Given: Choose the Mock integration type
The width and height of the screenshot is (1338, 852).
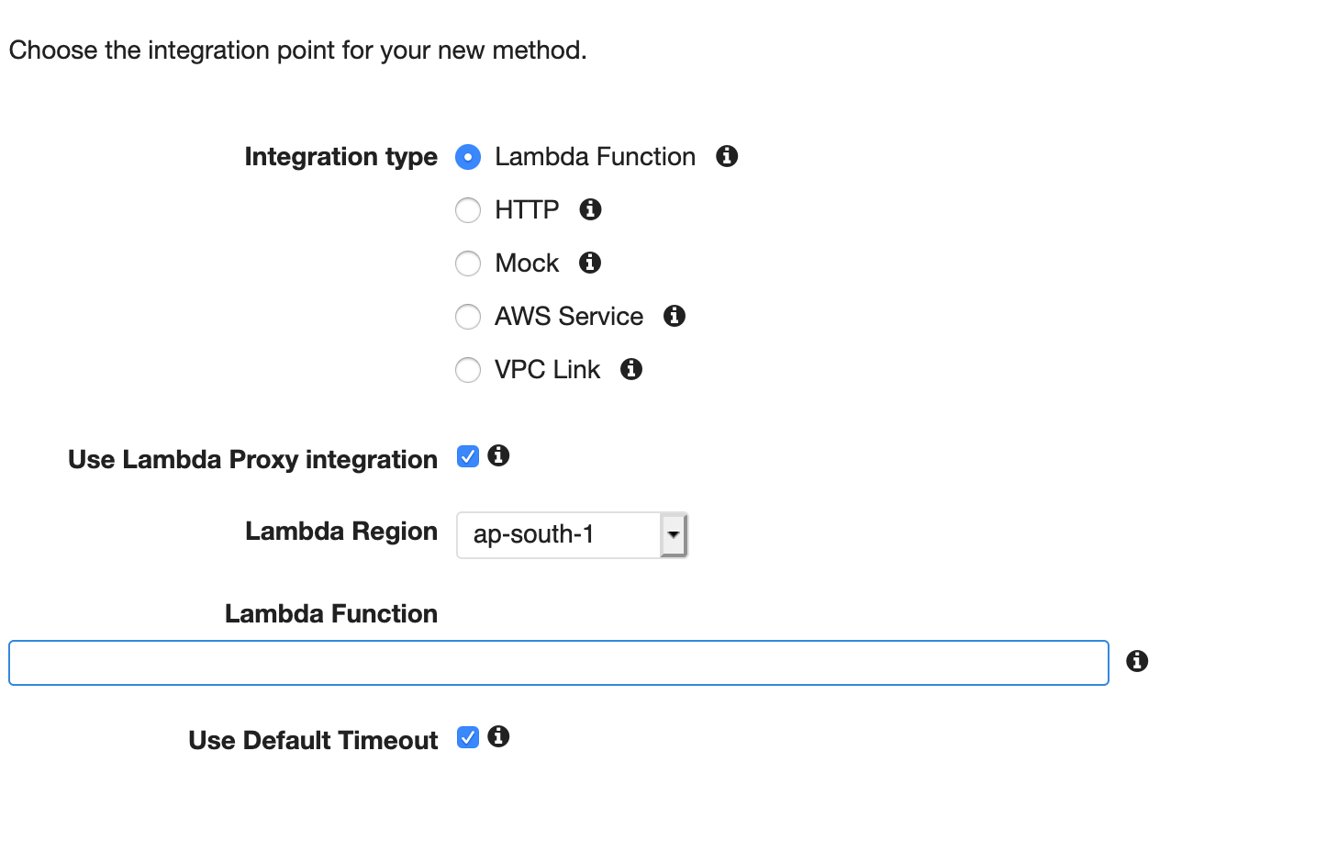Looking at the screenshot, I should [x=468, y=263].
